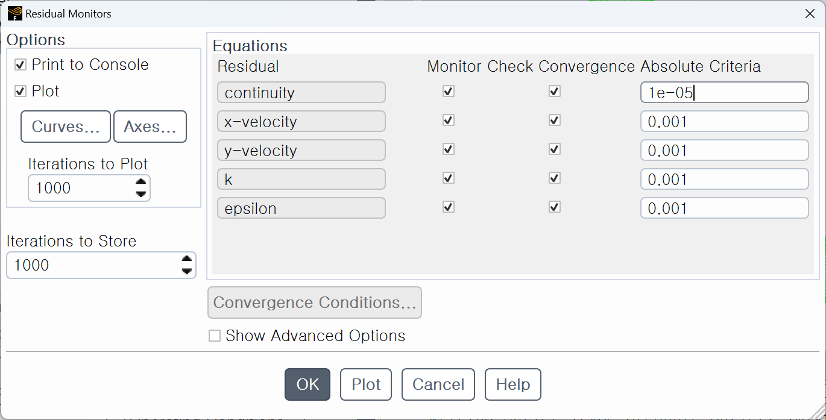826x420 pixels.
Task: Decrease Iterations to Plot with down arrow
Action: 141,194
